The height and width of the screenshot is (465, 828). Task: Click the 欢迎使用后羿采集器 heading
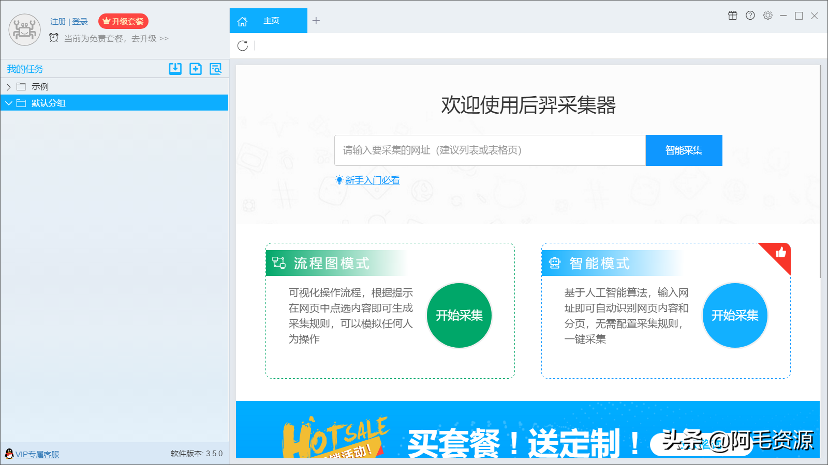coord(528,105)
